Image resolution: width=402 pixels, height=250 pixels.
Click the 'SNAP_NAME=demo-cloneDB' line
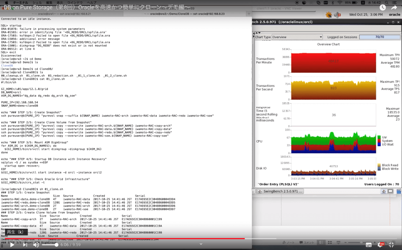point(20,106)
